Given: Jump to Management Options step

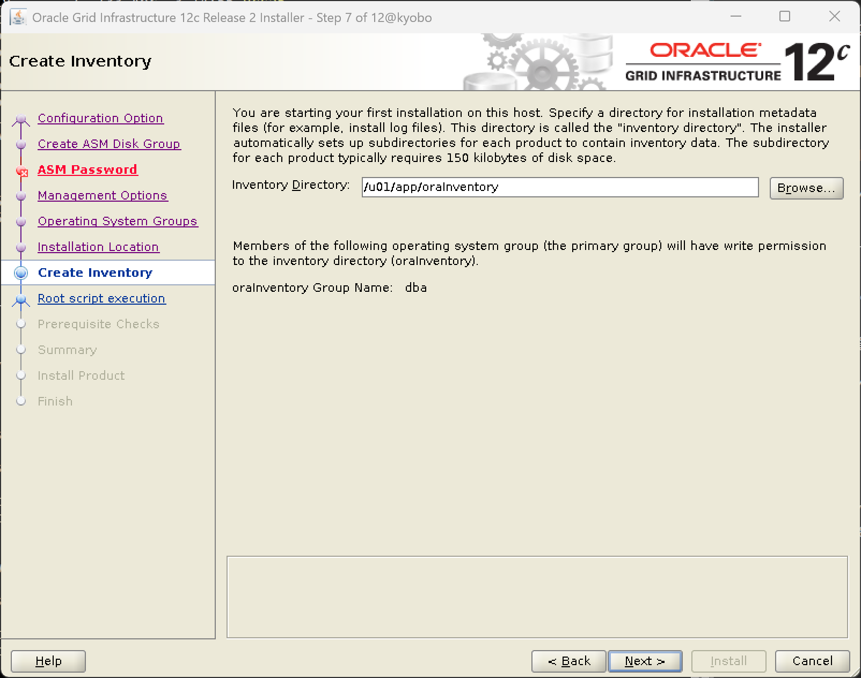Looking at the screenshot, I should point(103,195).
